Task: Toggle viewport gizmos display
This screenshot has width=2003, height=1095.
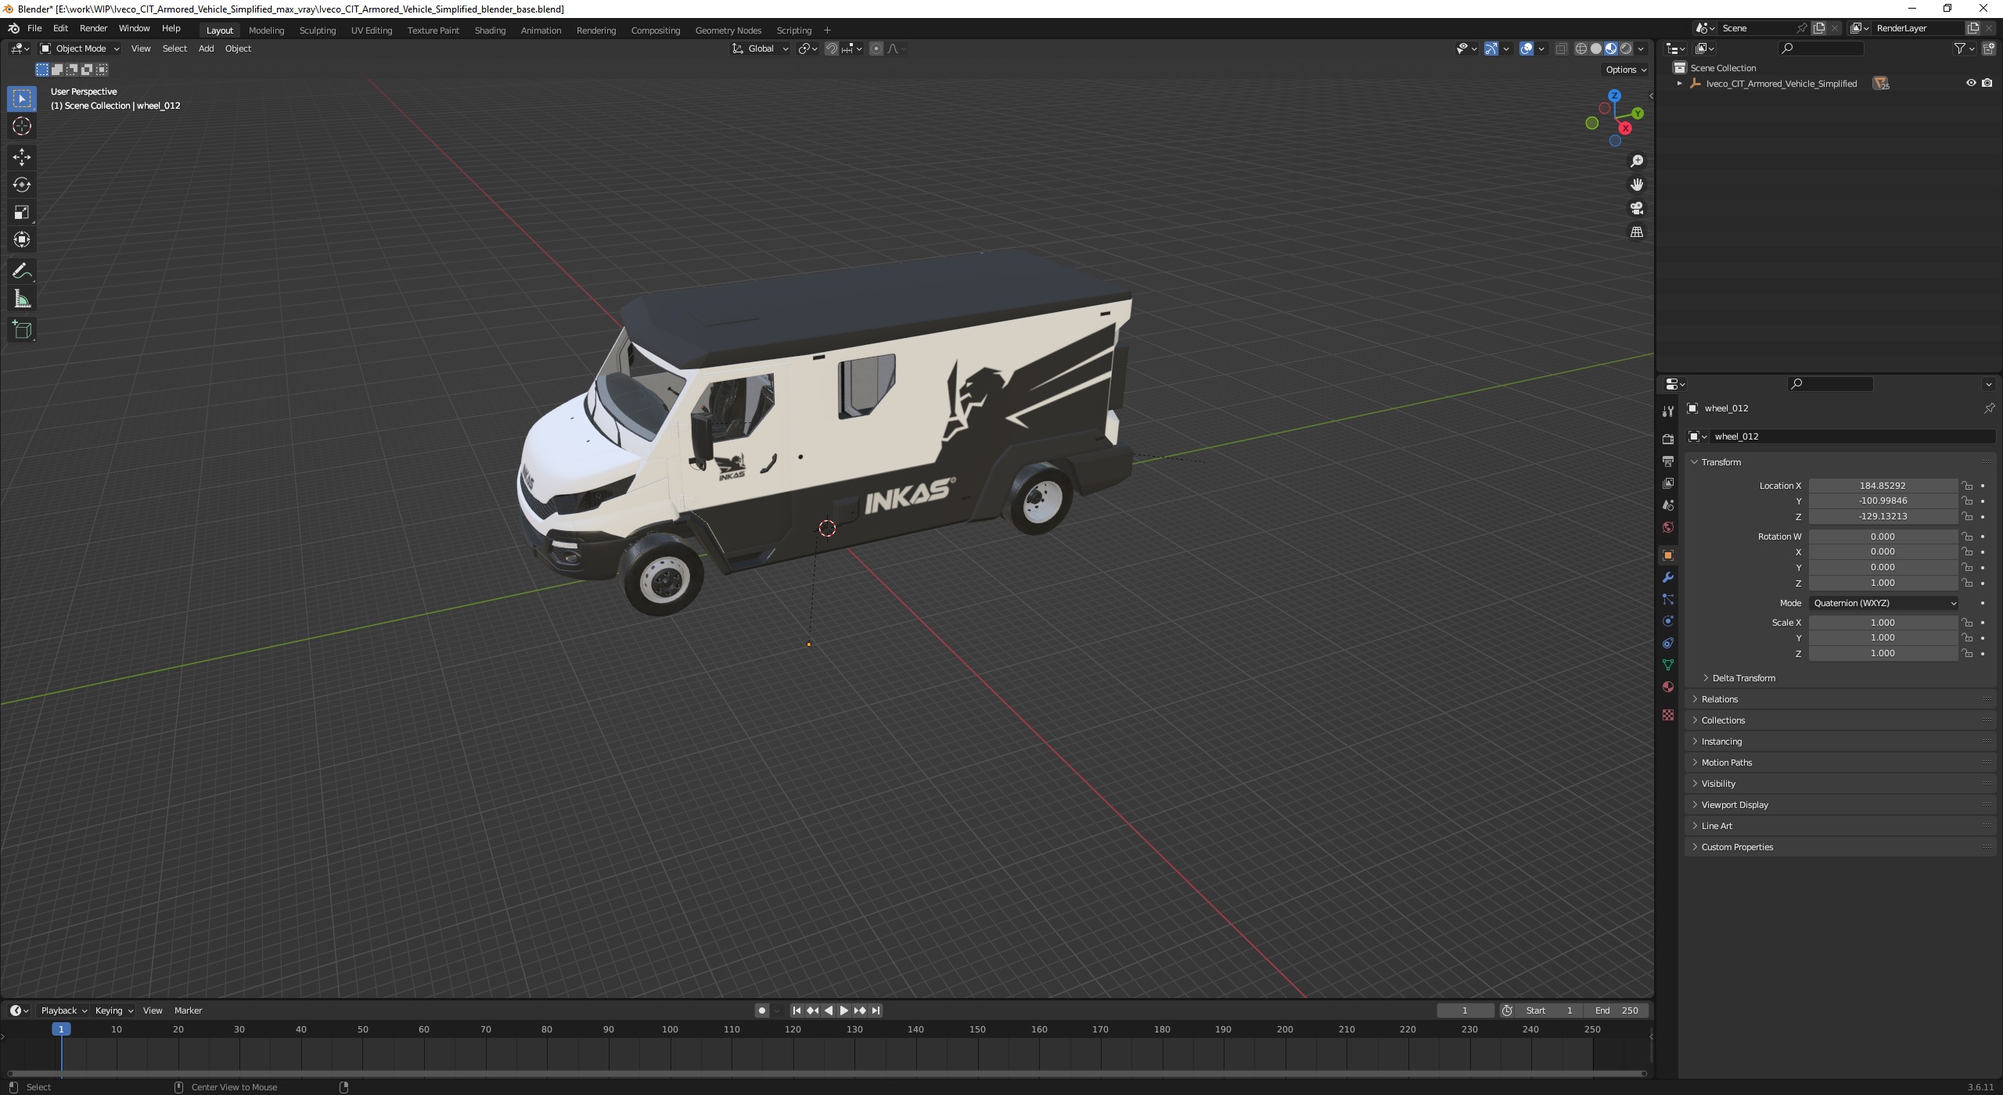Action: (x=1491, y=48)
